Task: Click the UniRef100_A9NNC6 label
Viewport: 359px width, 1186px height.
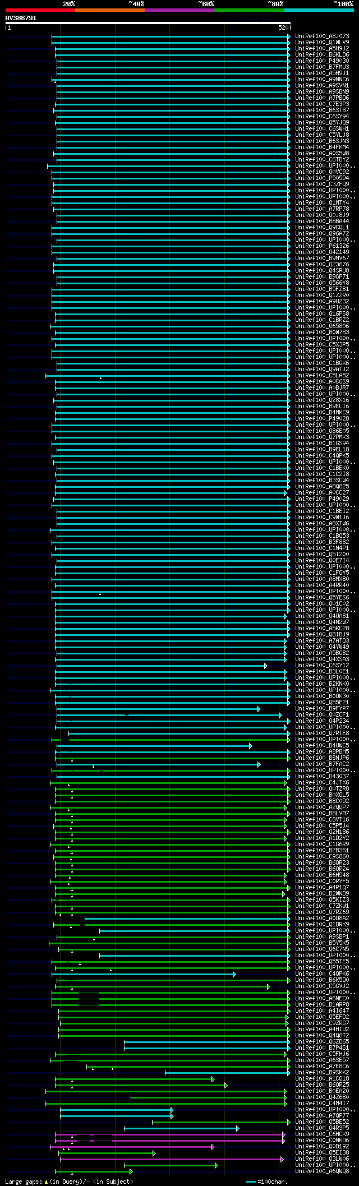Action: coord(322,79)
